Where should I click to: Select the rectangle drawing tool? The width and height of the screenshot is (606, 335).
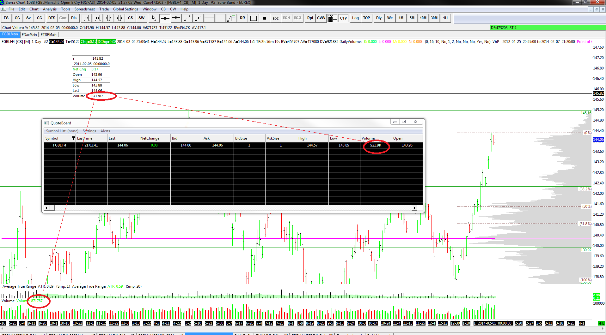click(x=254, y=18)
